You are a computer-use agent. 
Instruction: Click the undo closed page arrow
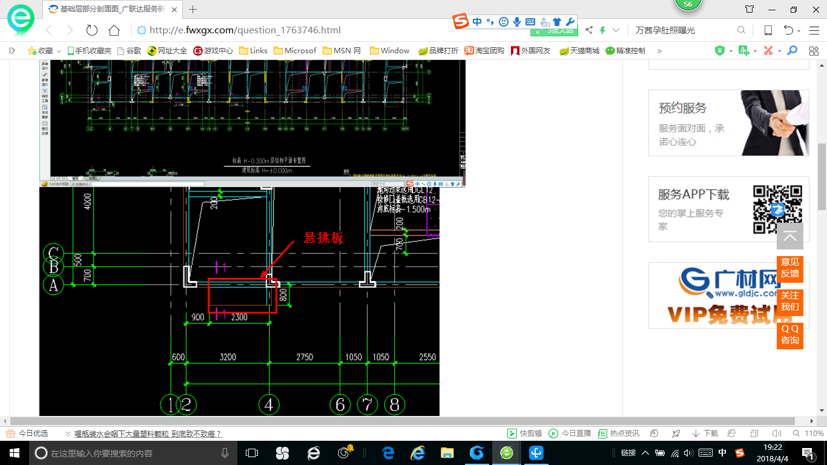click(788, 30)
